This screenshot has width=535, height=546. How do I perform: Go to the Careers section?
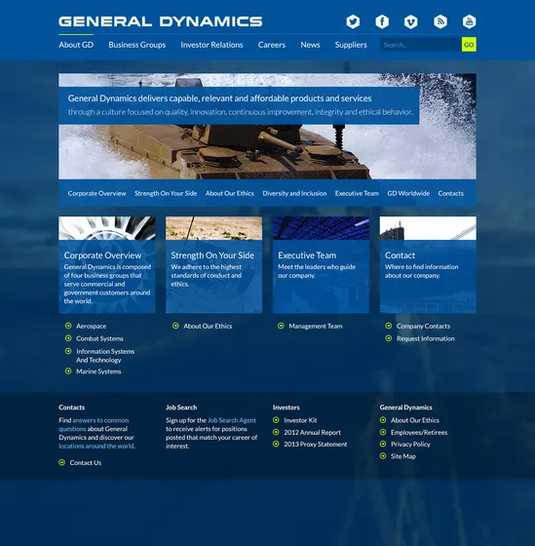[272, 45]
